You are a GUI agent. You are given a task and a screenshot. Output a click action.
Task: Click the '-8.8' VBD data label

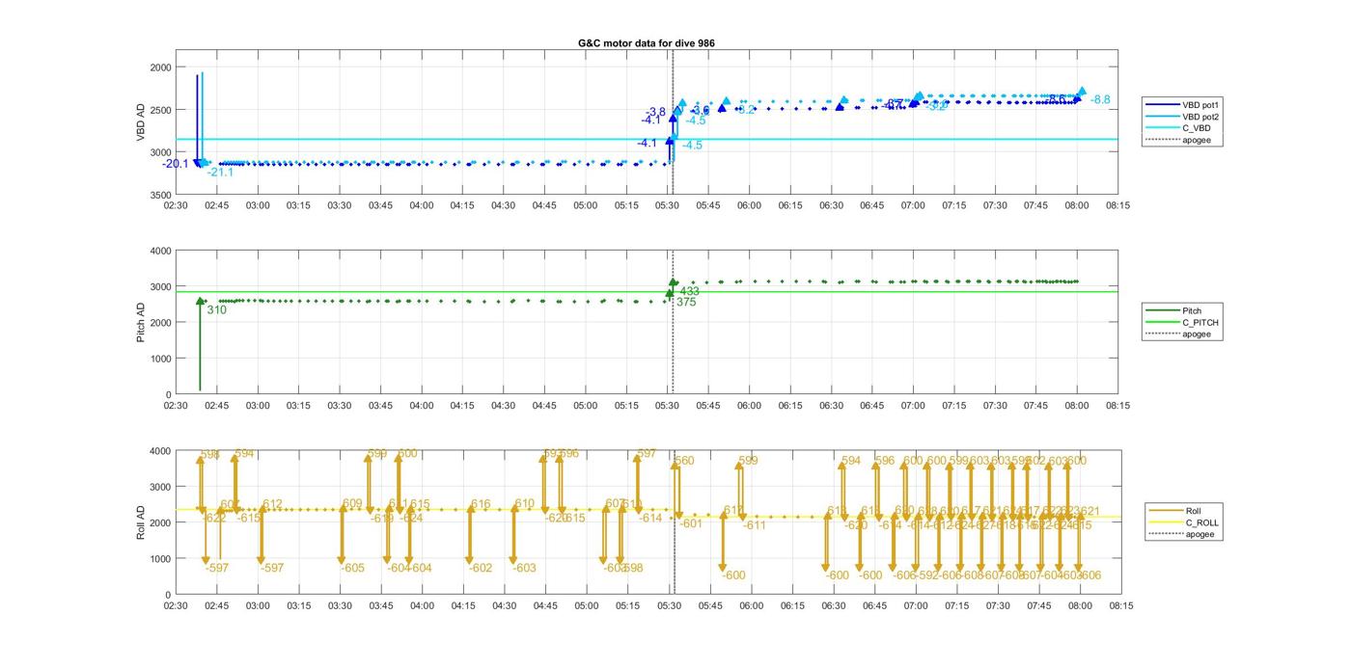pos(1101,99)
